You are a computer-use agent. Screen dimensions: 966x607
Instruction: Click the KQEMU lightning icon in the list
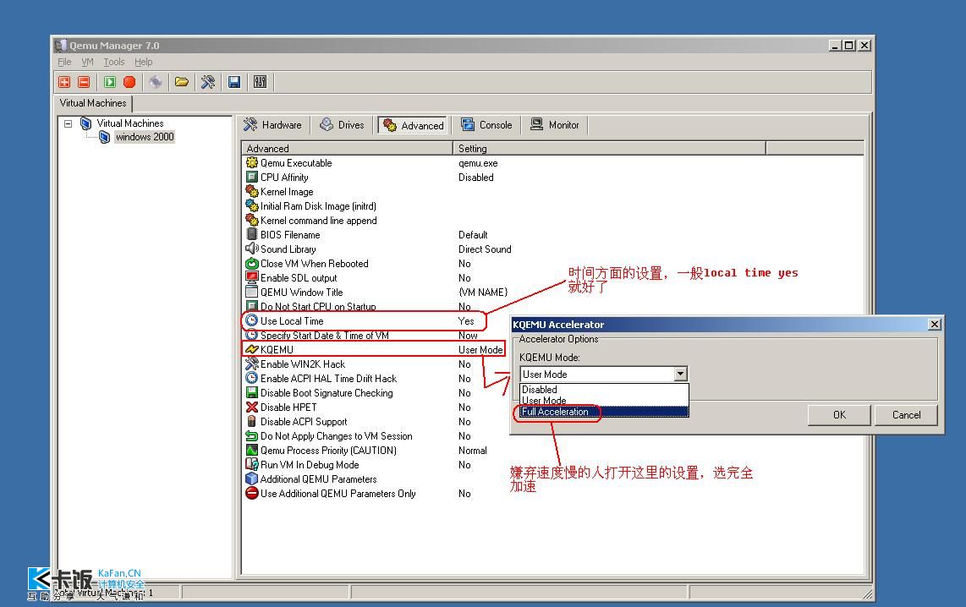coord(252,350)
